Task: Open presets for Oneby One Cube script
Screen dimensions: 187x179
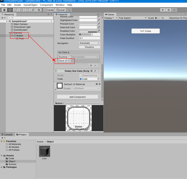Action: click(x=95, y=71)
